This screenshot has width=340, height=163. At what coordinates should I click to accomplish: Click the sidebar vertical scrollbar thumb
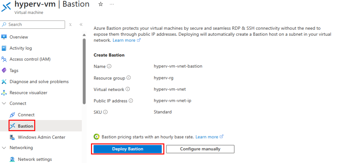coord(84,71)
